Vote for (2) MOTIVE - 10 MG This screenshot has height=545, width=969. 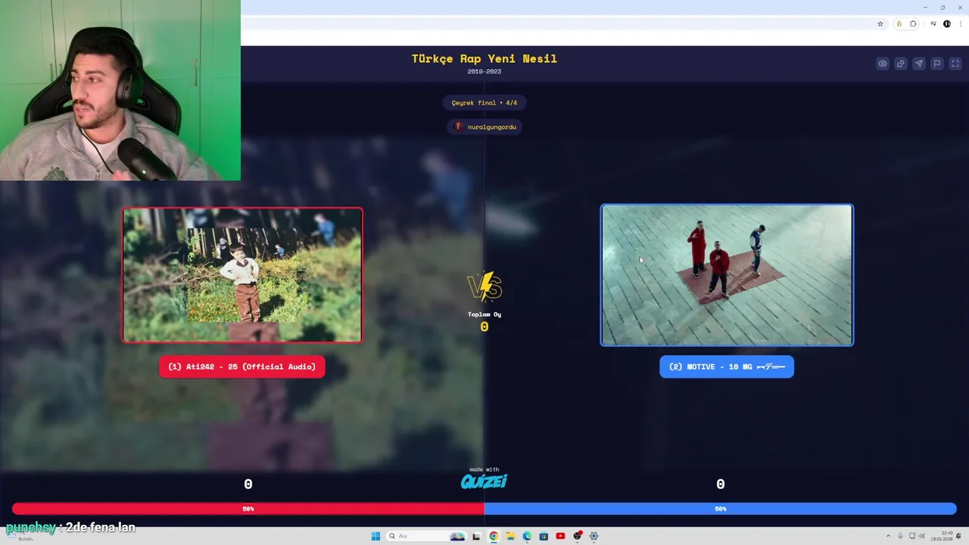pos(727,366)
